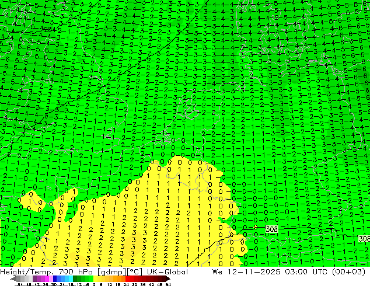Click the darkest green legend swatch
The width and height of the screenshot is (370, 286).
(x=75, y=279)
